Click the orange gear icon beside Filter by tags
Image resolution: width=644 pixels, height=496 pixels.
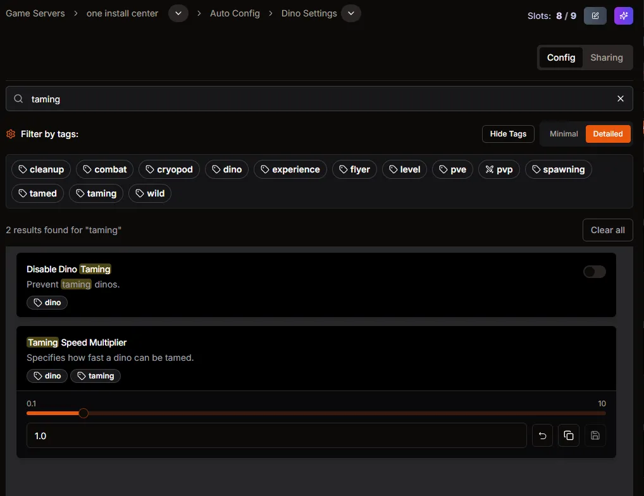[x=10, y=134]
